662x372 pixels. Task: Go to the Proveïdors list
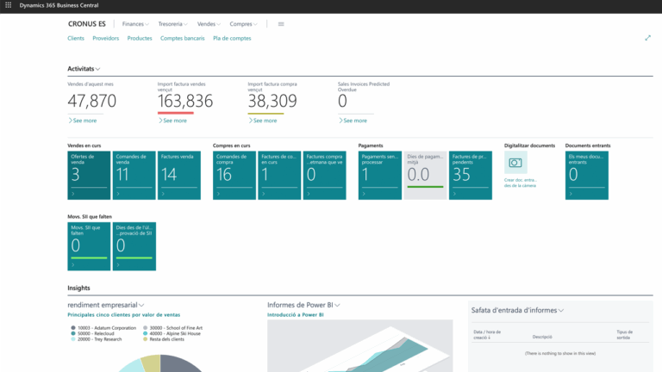click(105, 38)
